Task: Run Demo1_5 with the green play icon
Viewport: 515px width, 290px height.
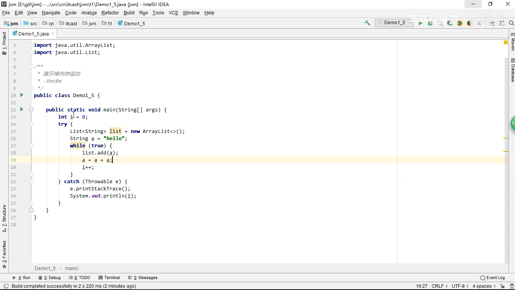Action: pos(420,23)
